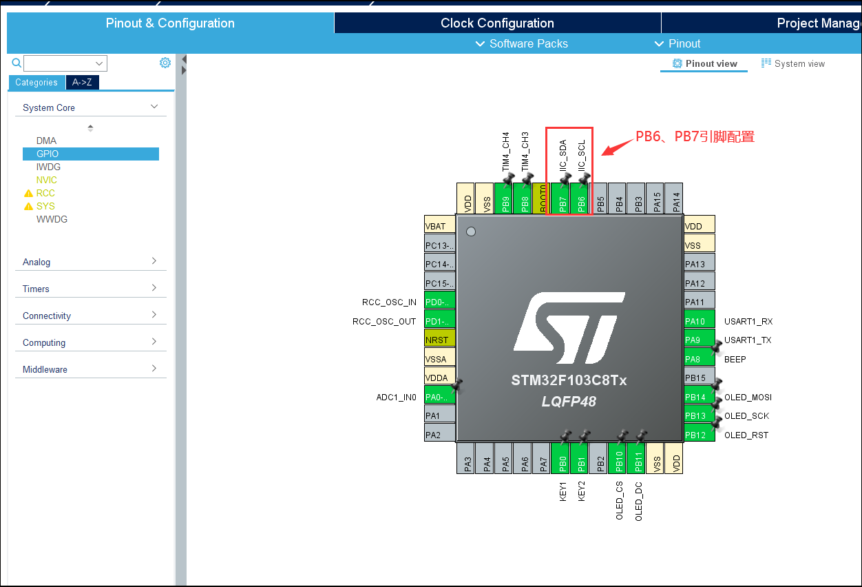Select the A->Z tab

coord(82,83)
